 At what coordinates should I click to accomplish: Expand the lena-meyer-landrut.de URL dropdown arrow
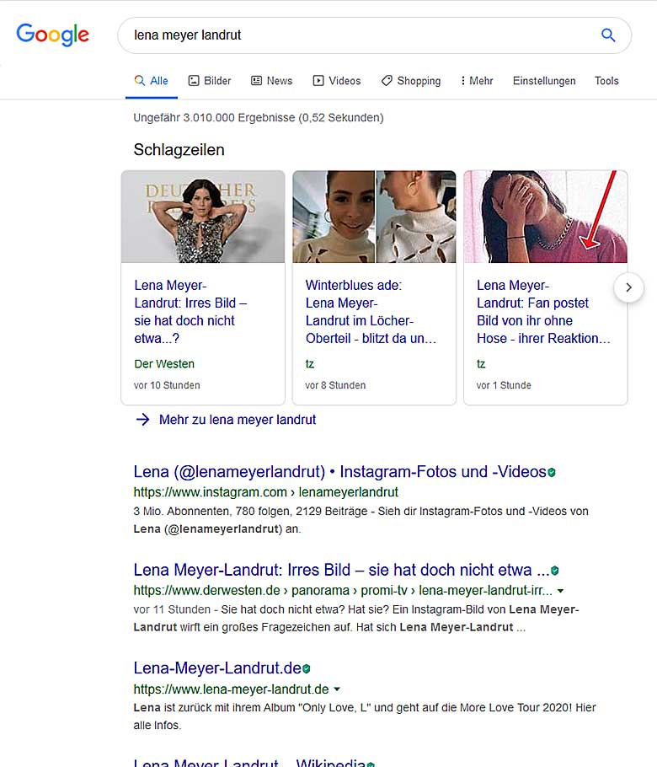tap(337, 689)
